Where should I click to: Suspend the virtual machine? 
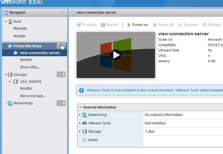click(188, 25)
